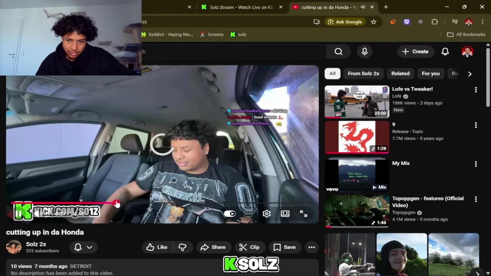The image size is (491, 276).
Task: Open the grey globe extension icon
Action: (x=420, y=22)
